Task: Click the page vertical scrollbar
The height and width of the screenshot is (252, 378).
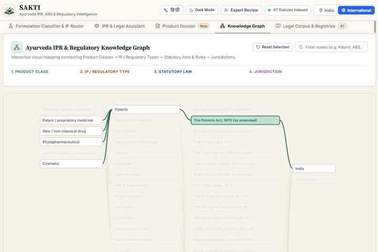Action: click(x=375, y=27)
